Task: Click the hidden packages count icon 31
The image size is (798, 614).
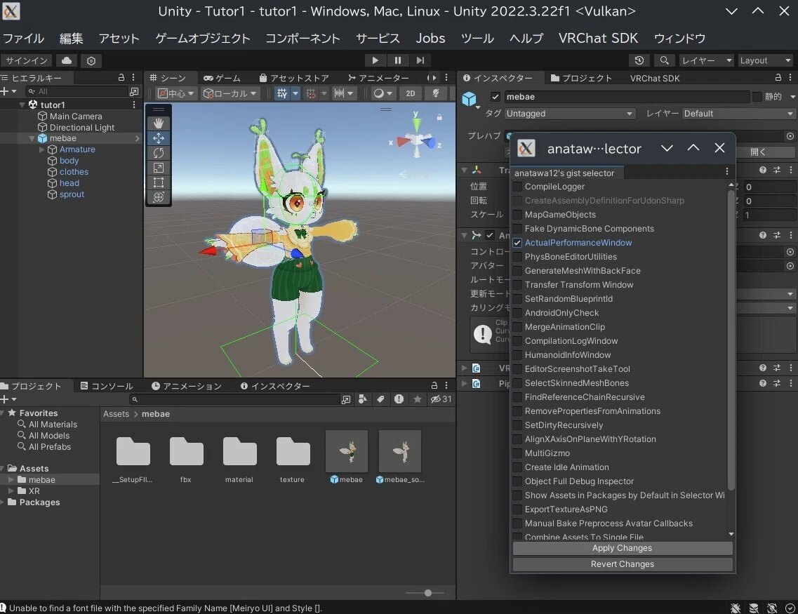Action: 441,399
